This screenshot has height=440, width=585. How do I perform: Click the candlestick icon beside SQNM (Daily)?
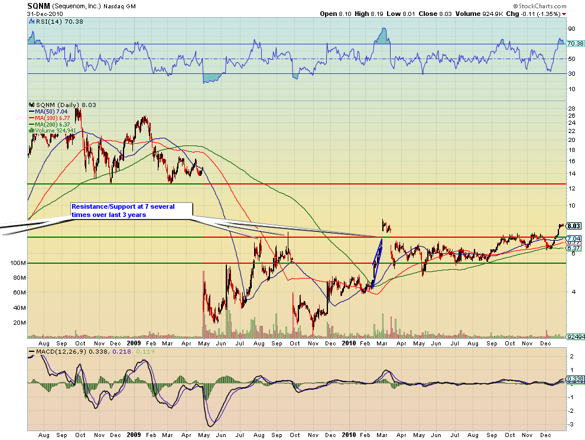pyautogui.click(x=32, y=105)
